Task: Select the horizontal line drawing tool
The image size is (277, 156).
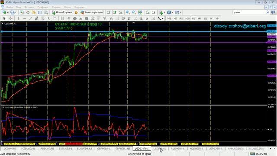Action: [24, 18]
